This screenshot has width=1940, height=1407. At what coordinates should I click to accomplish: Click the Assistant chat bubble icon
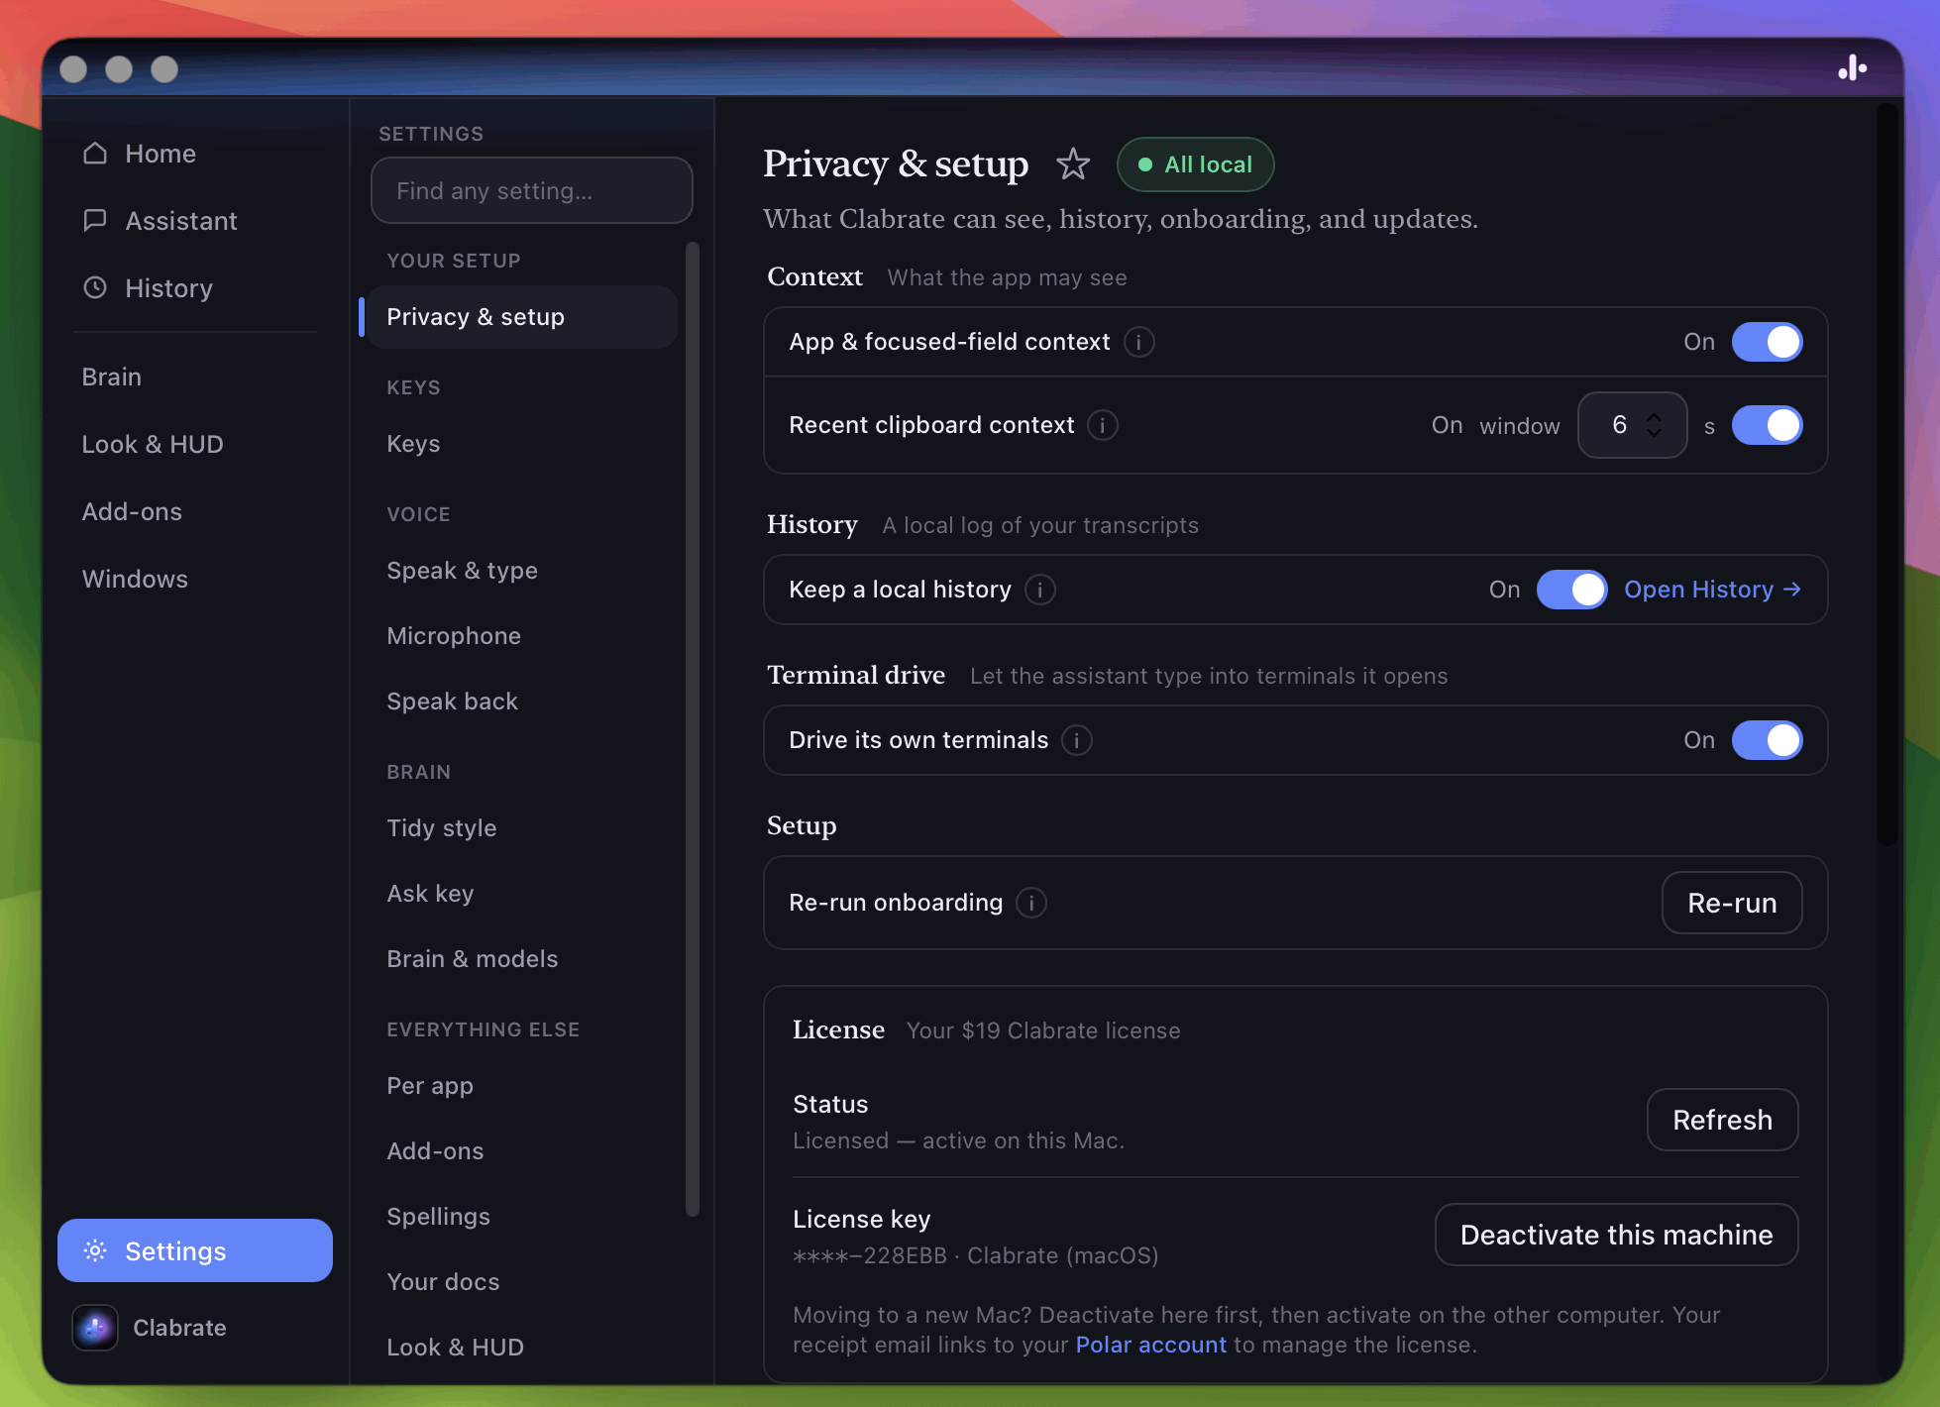tap(95, 220)
